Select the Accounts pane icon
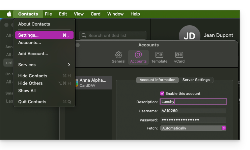The height and width of the screenshot is (150, 250). coord(138,57)
